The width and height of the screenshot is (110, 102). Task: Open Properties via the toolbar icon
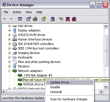click(x=29, y=19)
